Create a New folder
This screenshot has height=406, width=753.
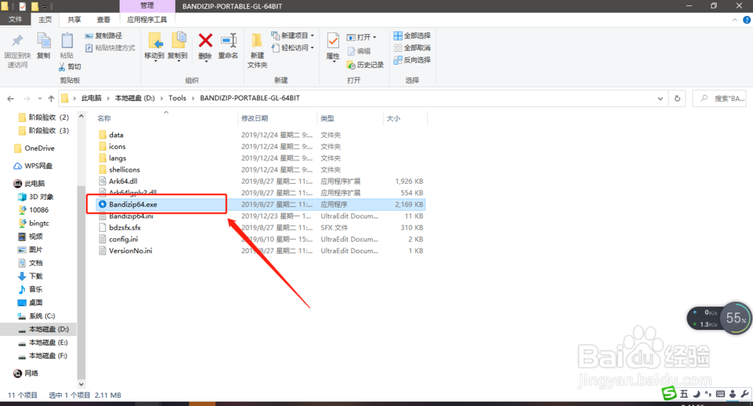pyautogui.click(x=257, y=50)
